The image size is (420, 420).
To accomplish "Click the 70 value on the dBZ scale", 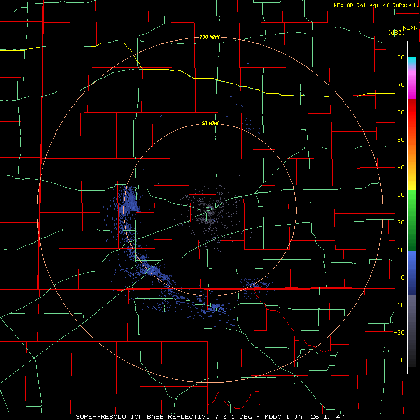I will pos(400,85).
